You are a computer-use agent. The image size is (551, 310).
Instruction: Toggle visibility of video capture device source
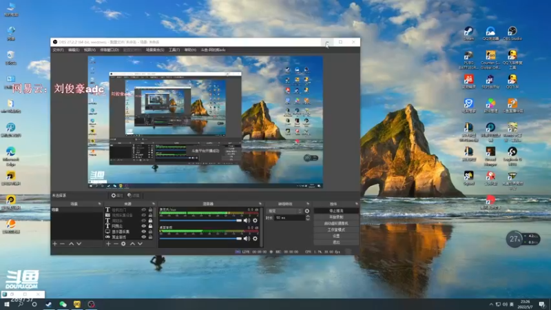pyautogui.click(x=143, y=215)
